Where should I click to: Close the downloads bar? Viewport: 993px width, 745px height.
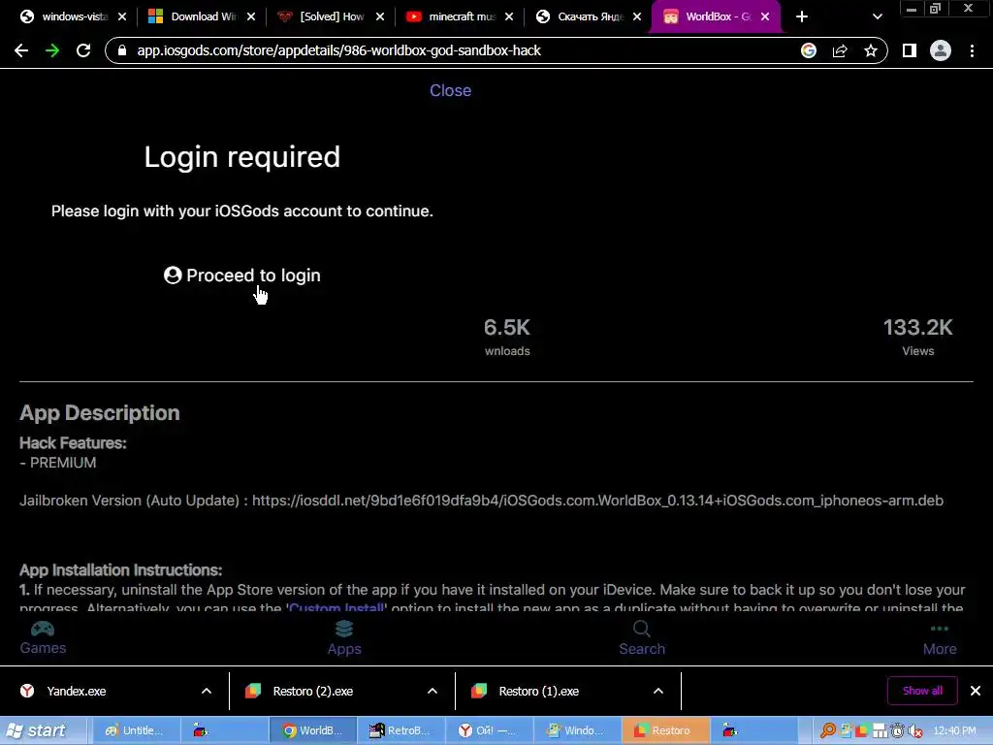[976, 691]
